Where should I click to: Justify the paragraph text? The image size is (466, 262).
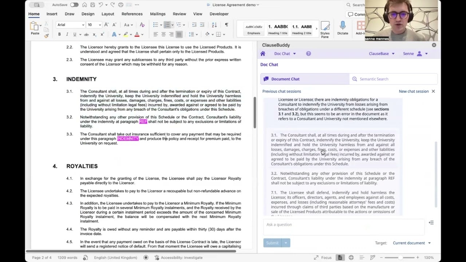pyautogui.click(x=179, y=34)
